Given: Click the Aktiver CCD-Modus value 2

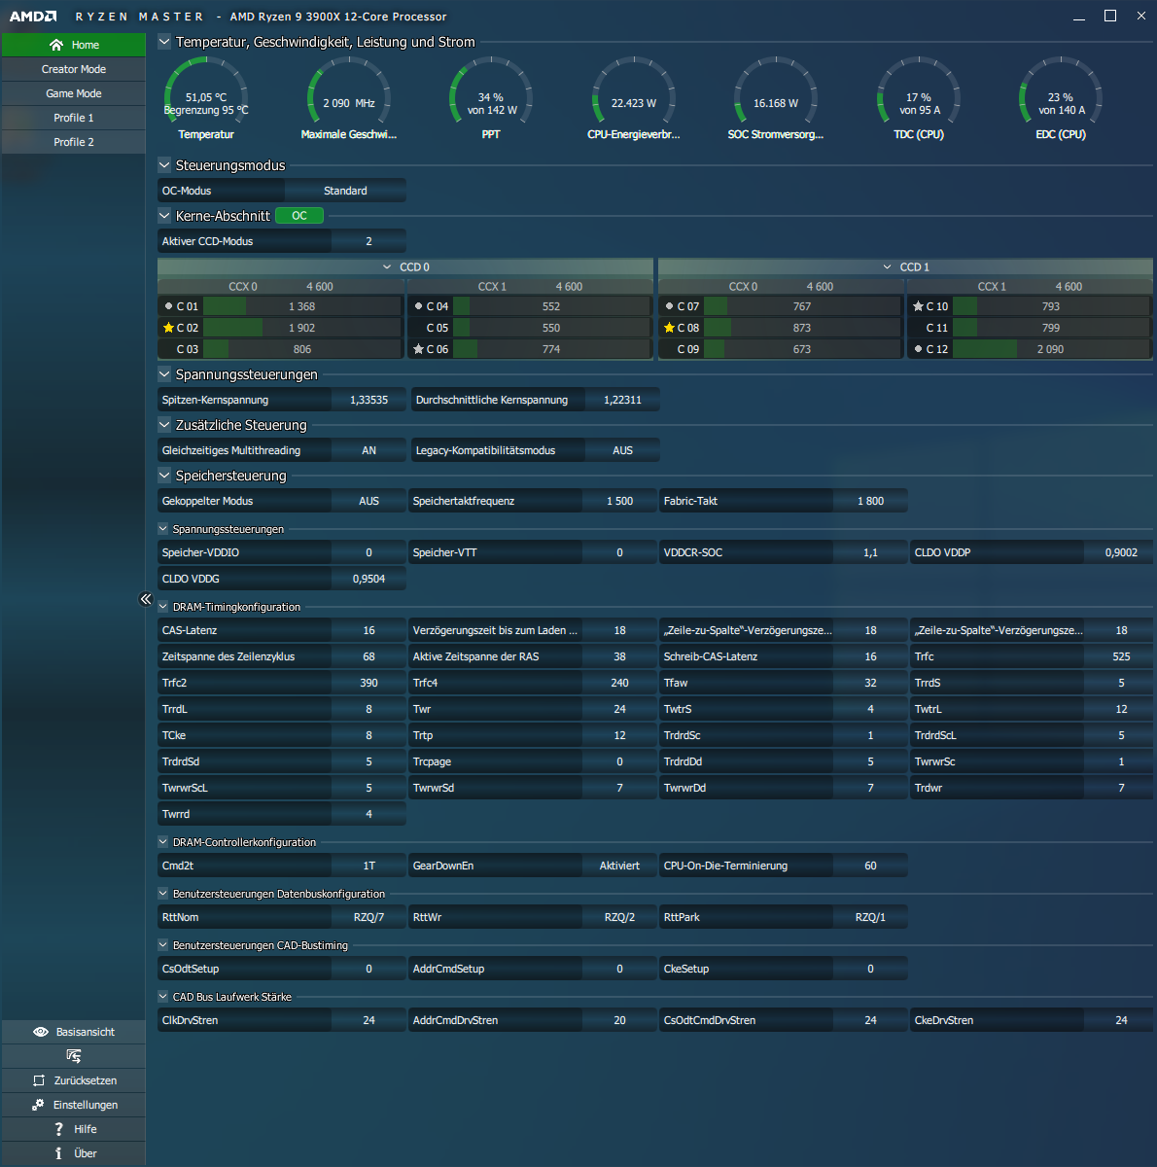Looking at the screenshot, I should coord(368,241).
